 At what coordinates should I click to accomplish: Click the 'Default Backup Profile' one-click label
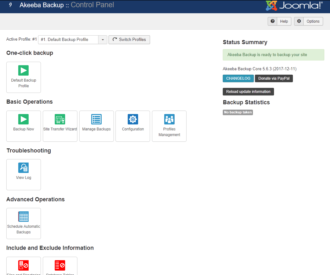24,83
